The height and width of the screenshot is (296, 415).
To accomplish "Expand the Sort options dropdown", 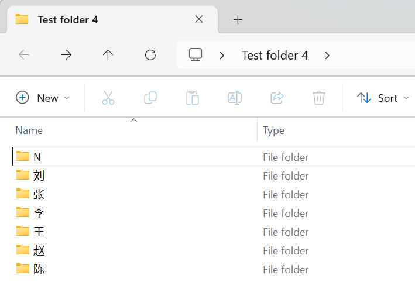I will point(383,98).
